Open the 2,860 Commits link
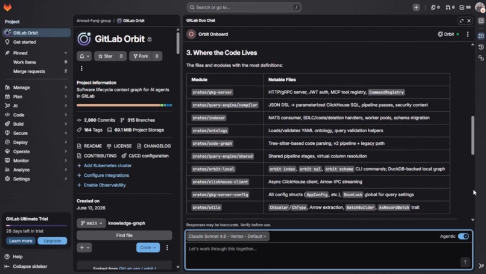The image size is (486, 274). pos(96,120)
